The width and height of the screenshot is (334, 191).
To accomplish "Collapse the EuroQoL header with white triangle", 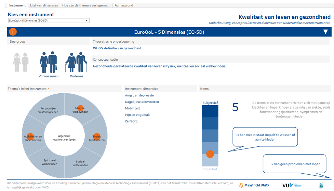I will pos(325,32).
